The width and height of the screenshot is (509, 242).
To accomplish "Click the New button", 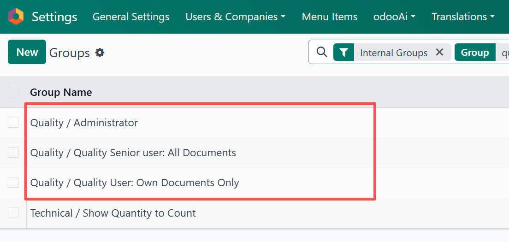I will coord(27,52).
